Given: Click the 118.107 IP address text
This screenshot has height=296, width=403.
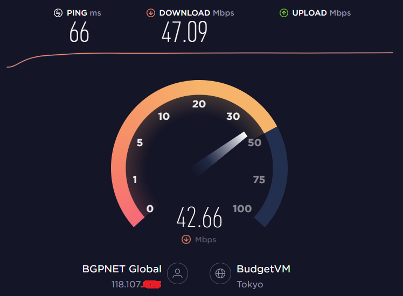Looking at the screenshot, I should point(126,284).
